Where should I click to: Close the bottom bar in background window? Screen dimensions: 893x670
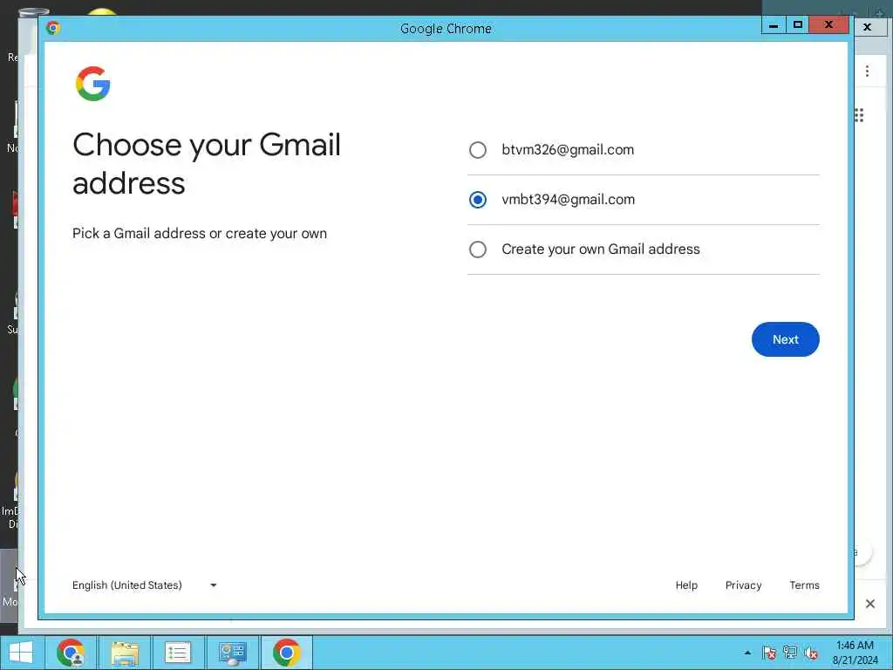tap(869, 604)
